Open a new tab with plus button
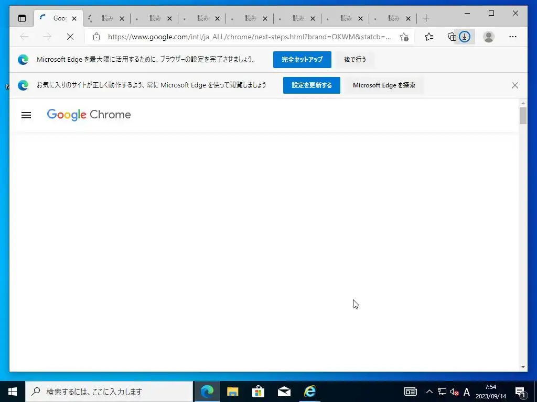Image resolution: width=537 pixels, height=402 pixels. [426, 18]
